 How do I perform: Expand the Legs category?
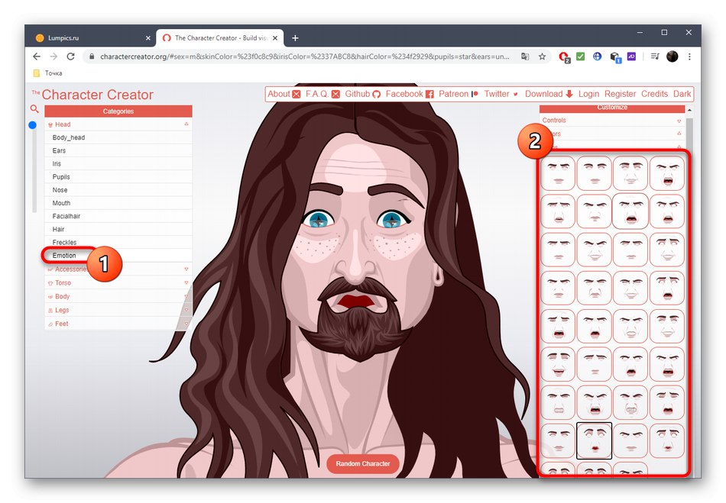[x=118, y=310]
